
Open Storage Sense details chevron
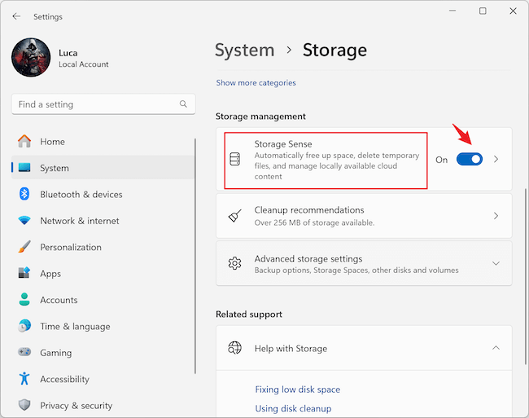[x=496, y=160]
